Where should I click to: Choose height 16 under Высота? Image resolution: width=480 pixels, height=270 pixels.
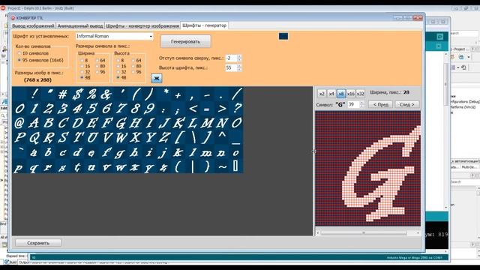click(x=121, y=66)
